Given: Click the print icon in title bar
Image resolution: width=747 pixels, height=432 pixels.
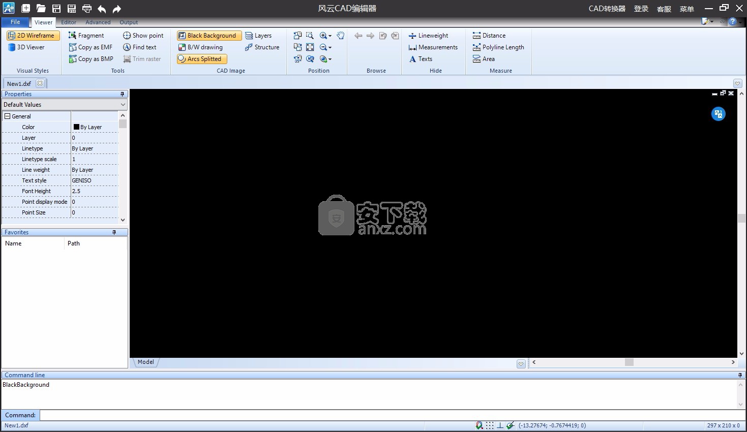Looking at the screenshot, I should coord(87,8).
